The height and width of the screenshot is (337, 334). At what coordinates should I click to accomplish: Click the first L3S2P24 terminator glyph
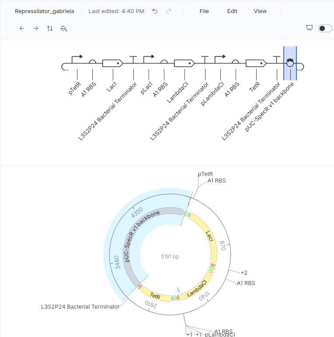(133, 59)
